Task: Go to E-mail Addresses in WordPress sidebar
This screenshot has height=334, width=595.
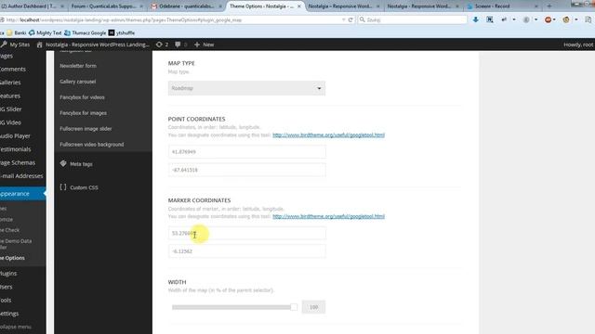Action: click(x=22, y=176)
